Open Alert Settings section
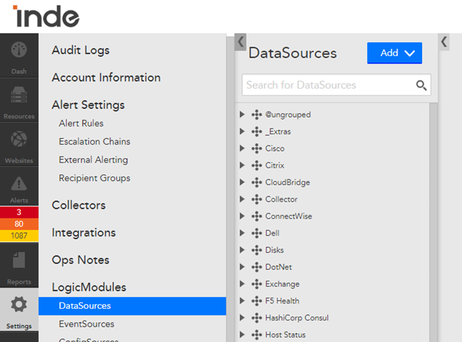This screenshot has width=462, height=342. pyautogui.click(x=88, y=105)
